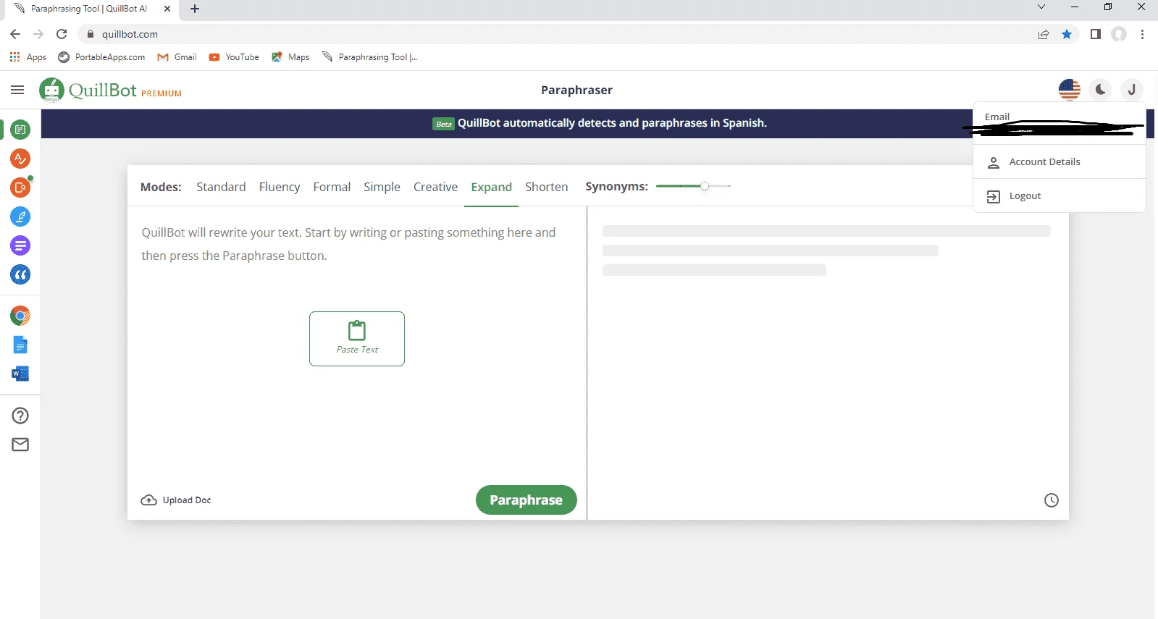This screenshot has width=1158, height=619.
Task: Open the PortableApps.com bookmark
Action: coord(101,57)
